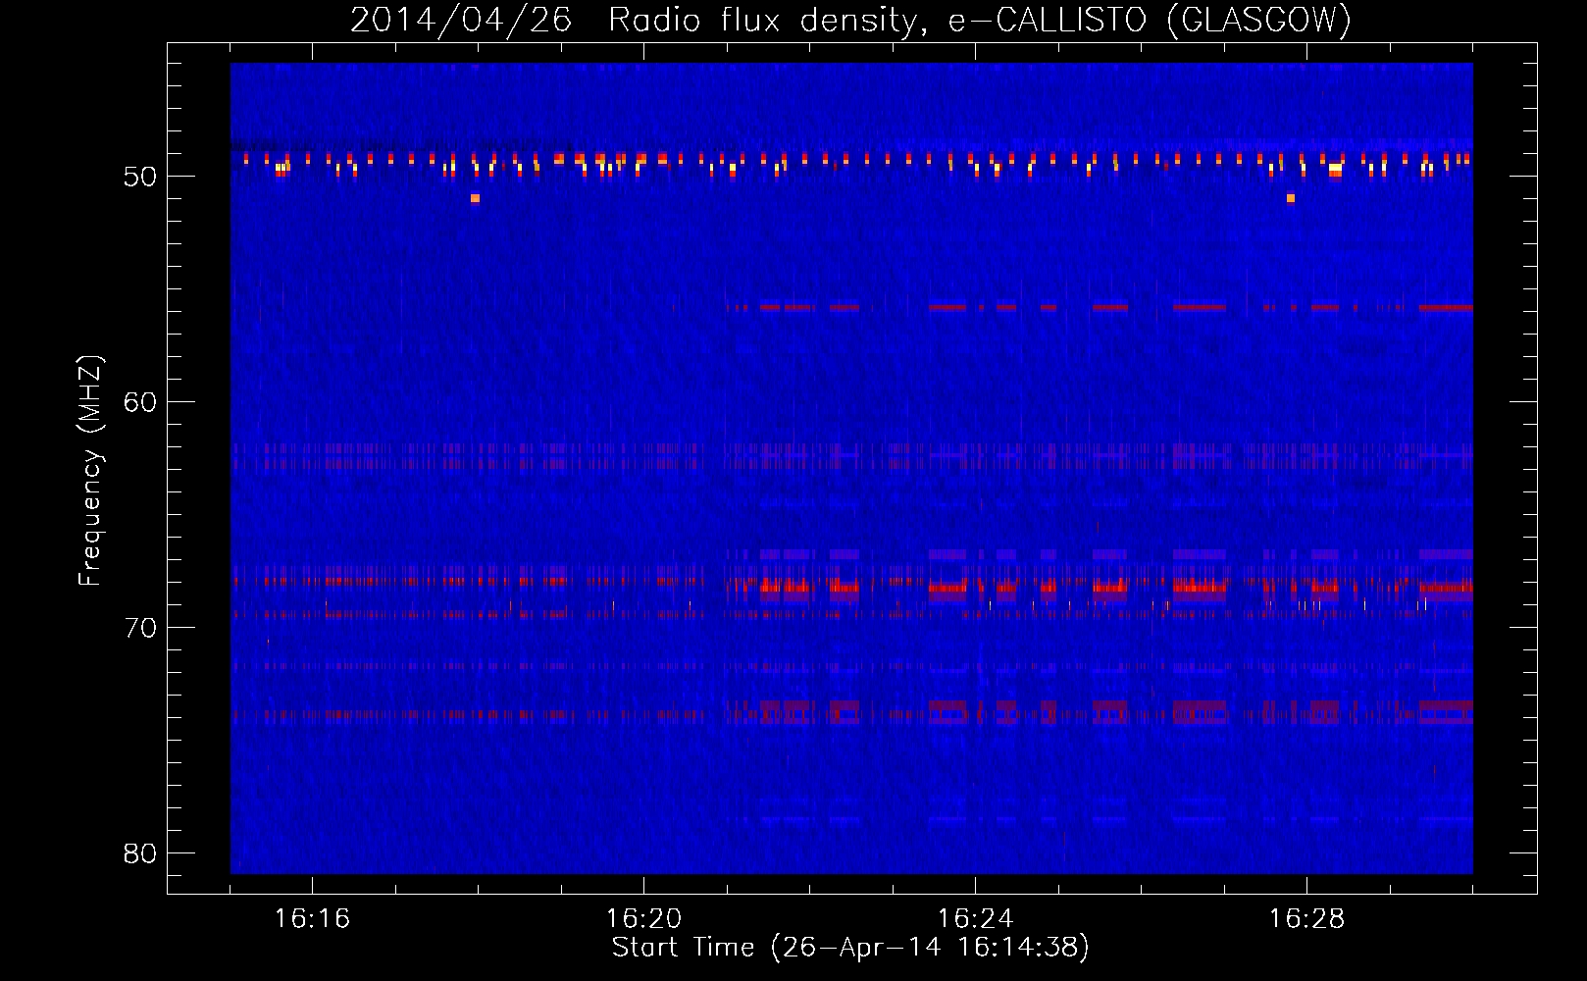
Task: Click the 50 frequency tick label
Action: [140, 177]
